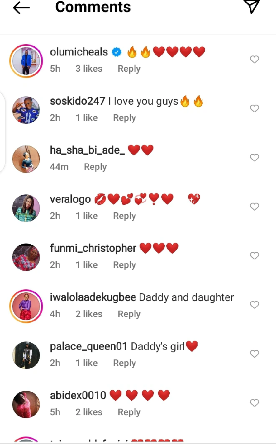276x447 pixels.
Task: Go back using the arrow icon
Action: [21, 8]
